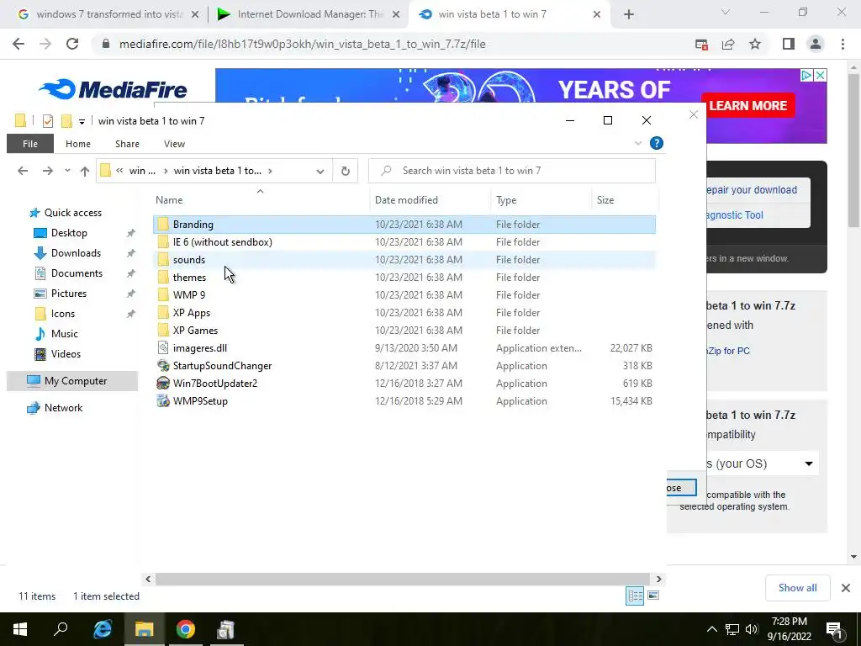The width and height of the screenshot is (861, 646).
Task: Open address bar history dropdown
Action: (320, 171)
